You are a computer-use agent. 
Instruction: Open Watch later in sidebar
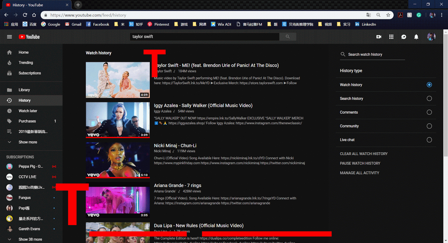31,111
